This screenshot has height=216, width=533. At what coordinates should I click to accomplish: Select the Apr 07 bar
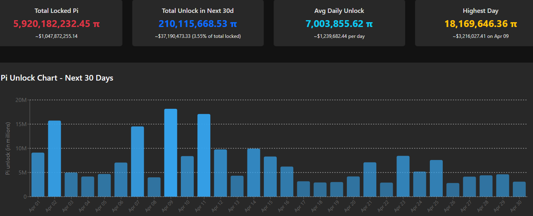137,162
